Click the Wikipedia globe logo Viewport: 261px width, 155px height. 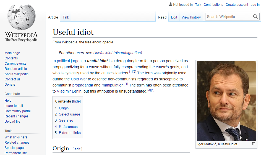[22, 17]
